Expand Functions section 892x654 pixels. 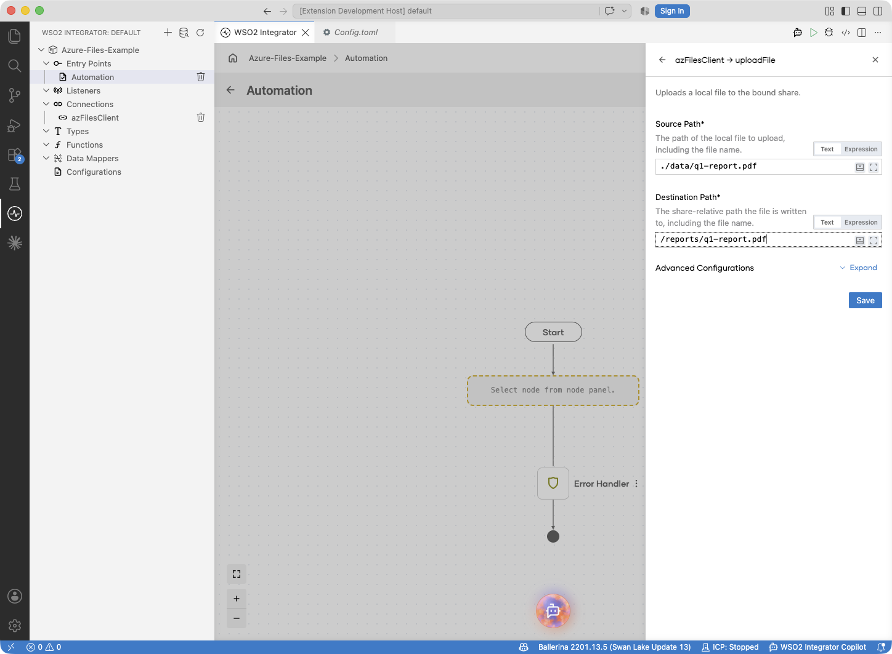pos(46,145)
